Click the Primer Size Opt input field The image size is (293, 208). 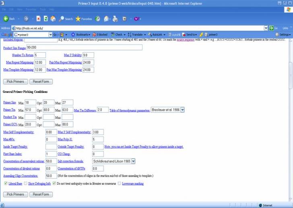point(48,102)
